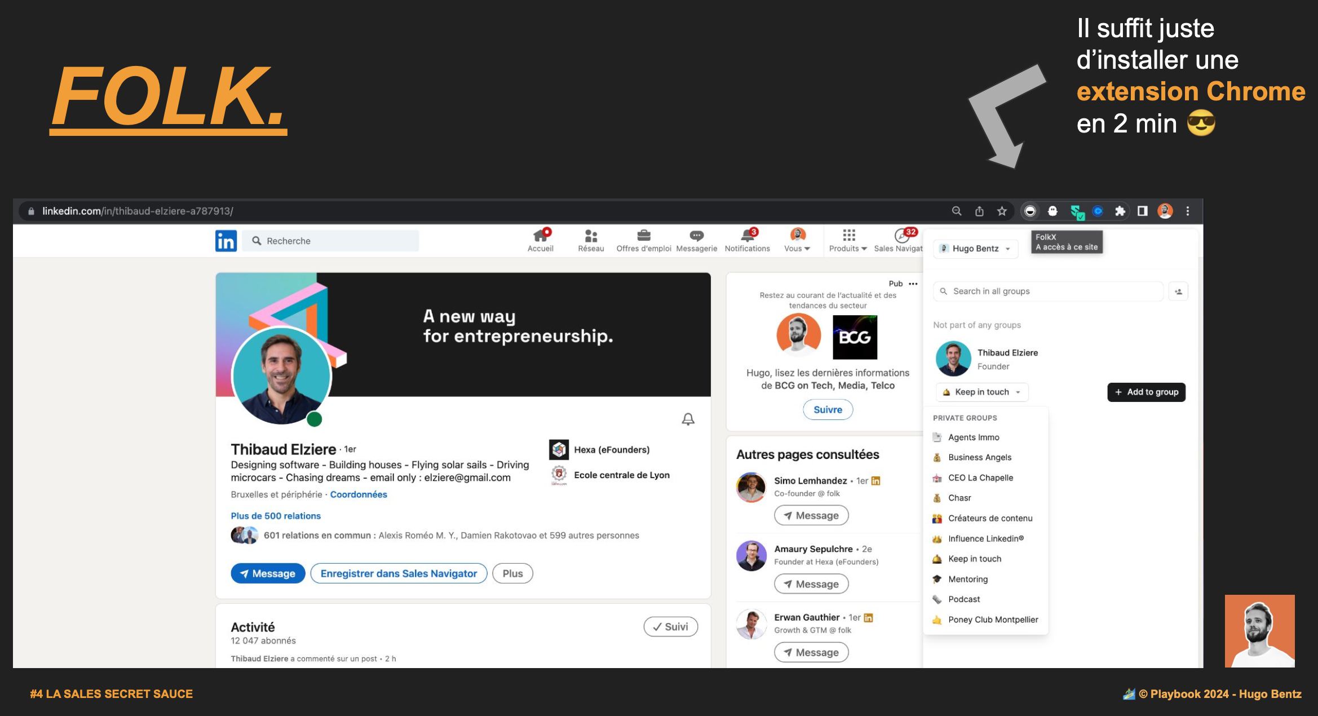Select Business Angels group
1318x716 pixels.
point(980,457)
